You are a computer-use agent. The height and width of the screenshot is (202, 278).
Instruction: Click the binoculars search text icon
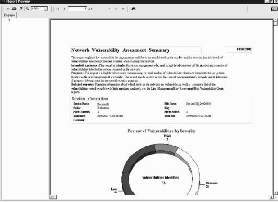coord(133,8)
